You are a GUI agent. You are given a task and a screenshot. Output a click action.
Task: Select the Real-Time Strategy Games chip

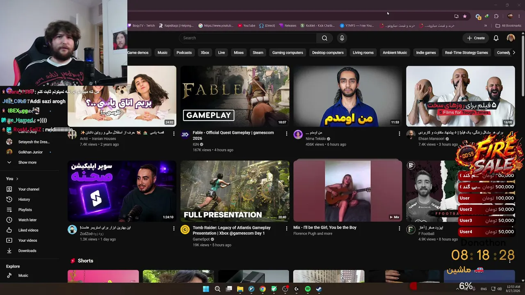pyautogui.click(x=466, y=52)
